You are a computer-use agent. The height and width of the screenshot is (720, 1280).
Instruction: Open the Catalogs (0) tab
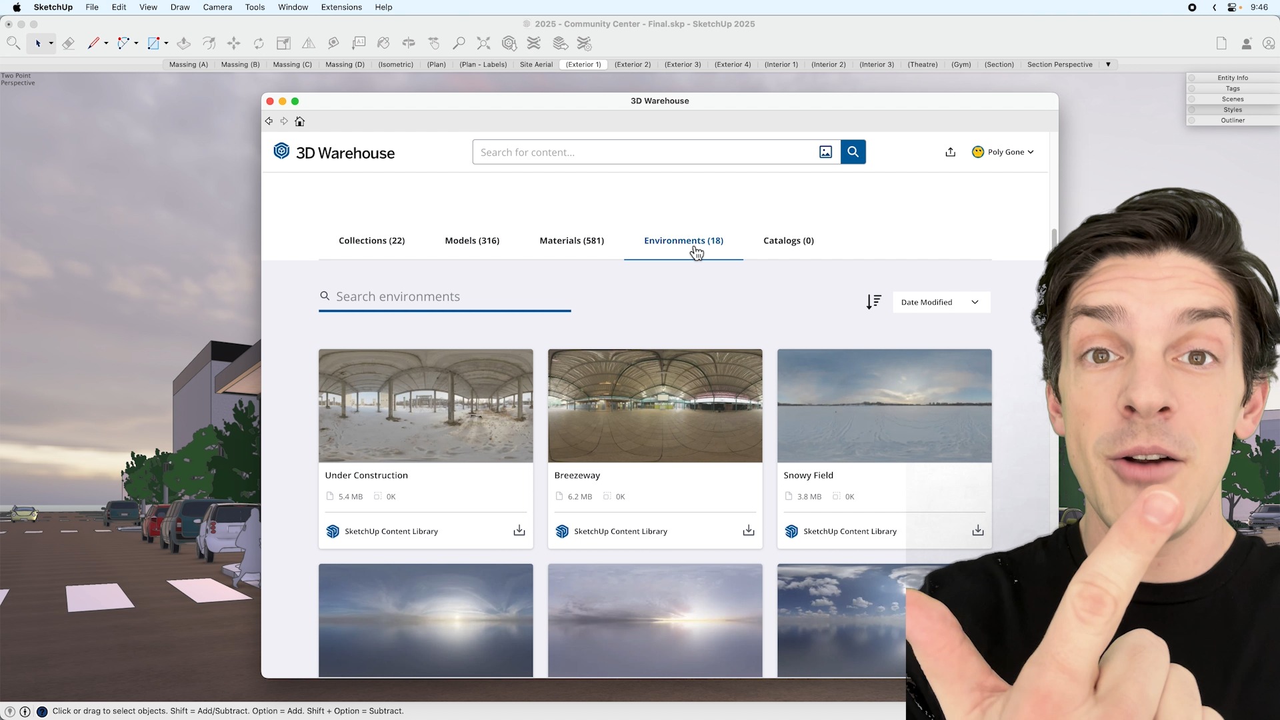point(789,241)
